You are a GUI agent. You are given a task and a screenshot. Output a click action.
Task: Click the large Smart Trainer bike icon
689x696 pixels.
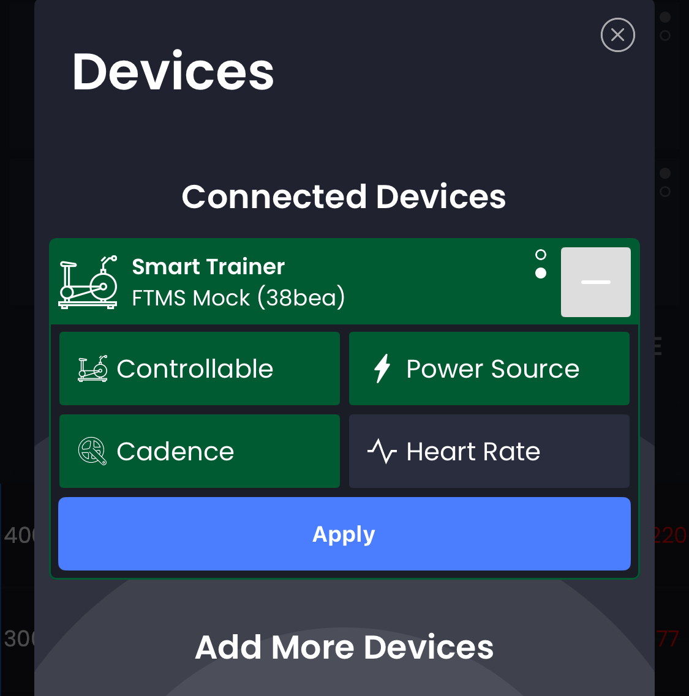(x=88, y=282)
